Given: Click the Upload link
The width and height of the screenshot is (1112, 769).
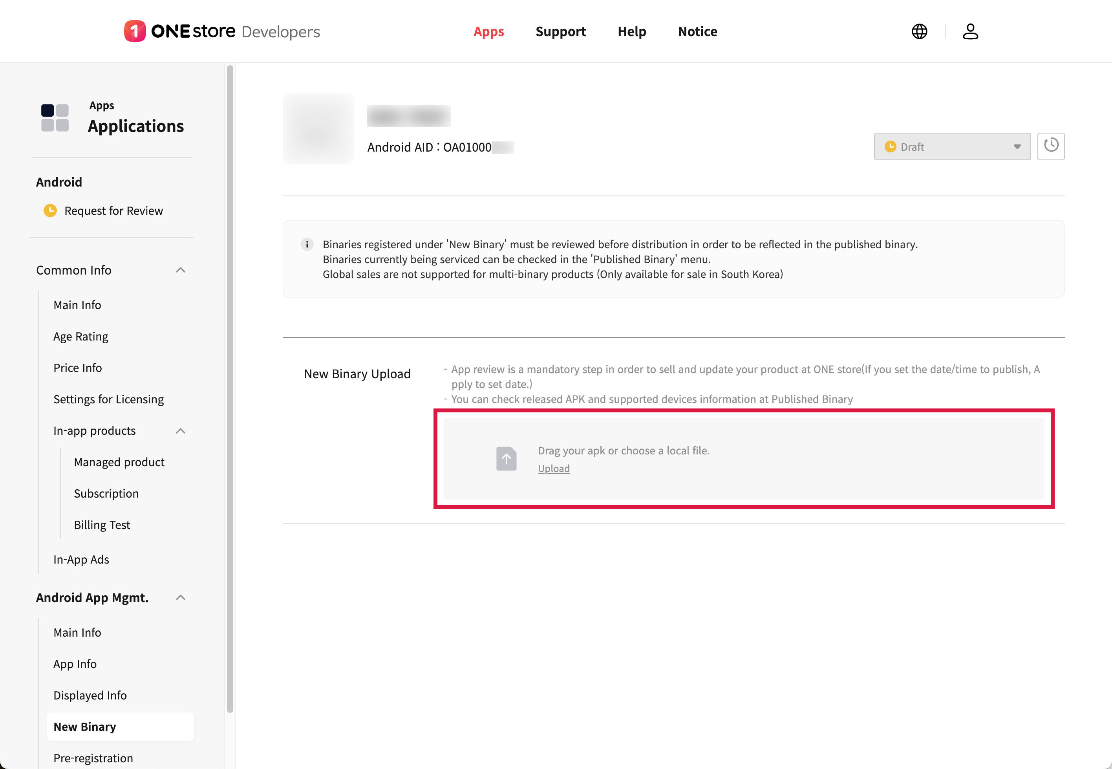Looking at the screenshot, I should (553, 468).
